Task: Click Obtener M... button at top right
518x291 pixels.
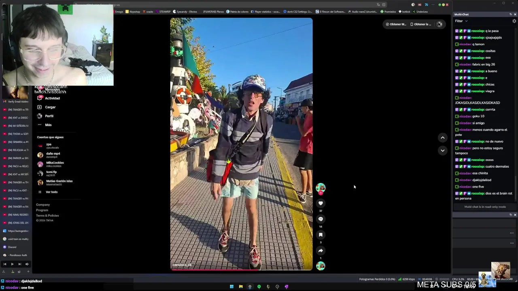Action: pyautogui.click(x=396, y=24)
